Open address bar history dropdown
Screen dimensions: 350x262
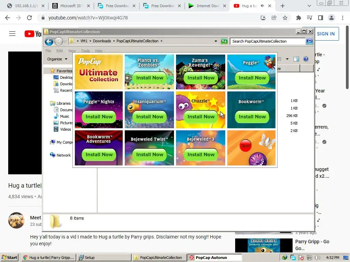tap(216, 41)
